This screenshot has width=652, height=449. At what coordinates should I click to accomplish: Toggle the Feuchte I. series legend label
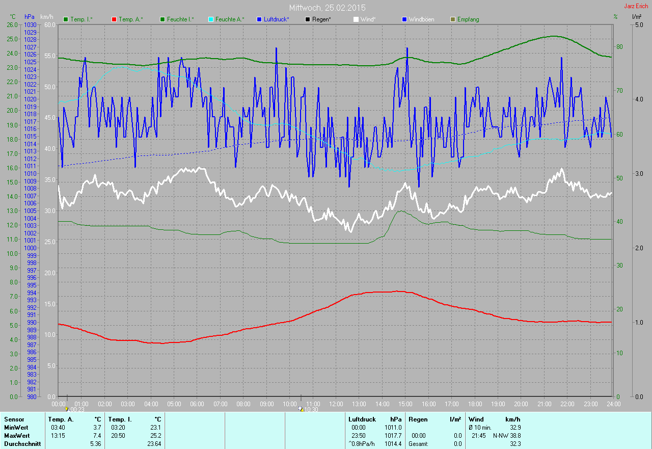[x=180, y=19]
